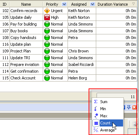Click Linda Simmons in Update TRI row
This screenshot has height=135, width=139.
point(81,58)
